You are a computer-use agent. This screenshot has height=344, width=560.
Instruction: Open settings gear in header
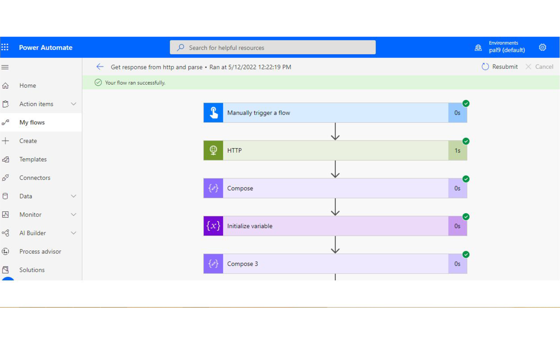[542, 47]
